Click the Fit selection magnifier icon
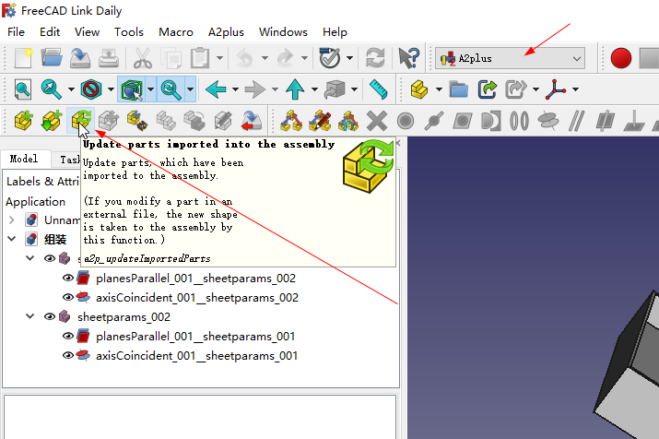 click(51, 89)
